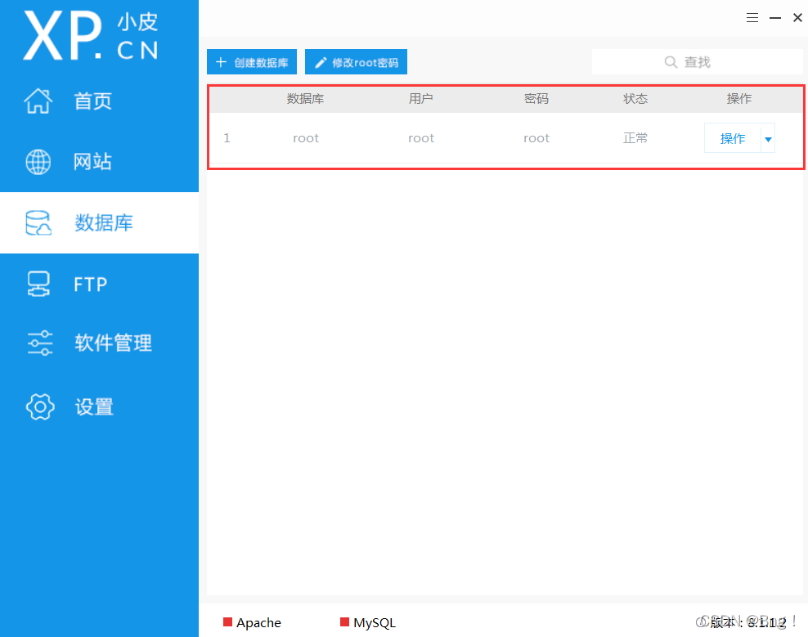Focus the 查找 search field
This screenshot has height=637, width=808.
[698, 62]
